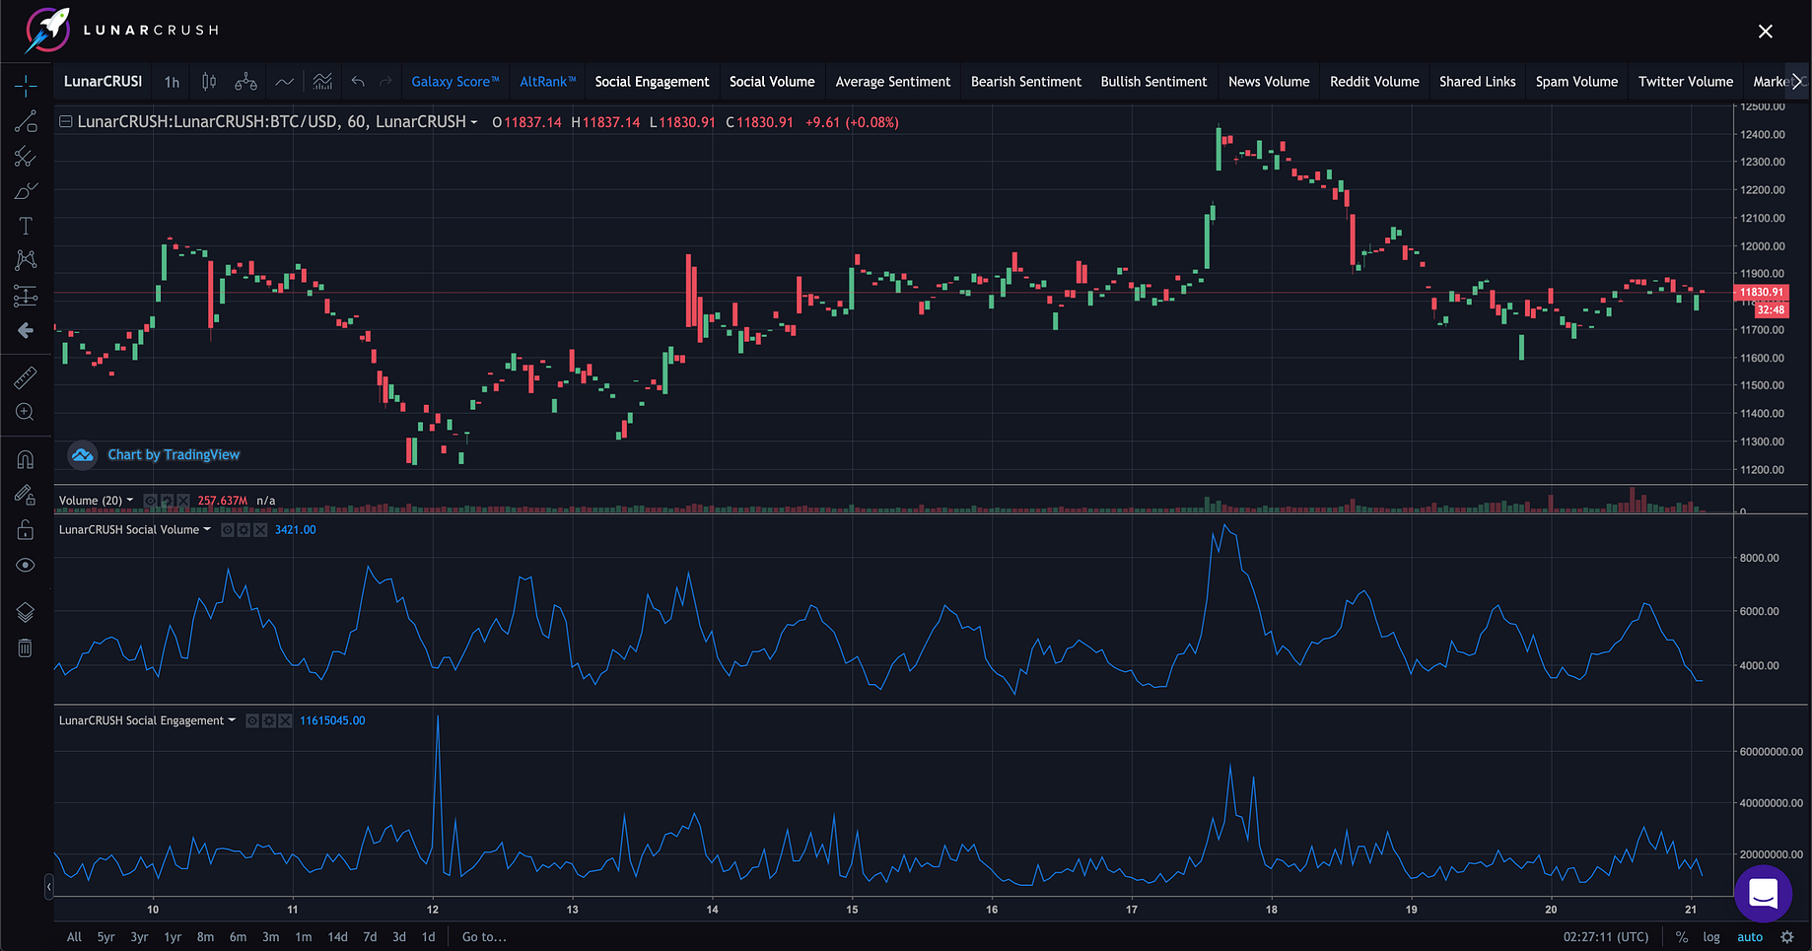This screenshot has width=1812, height=951.
Task: Select the Social Volume tab
Action: [772, 82]
